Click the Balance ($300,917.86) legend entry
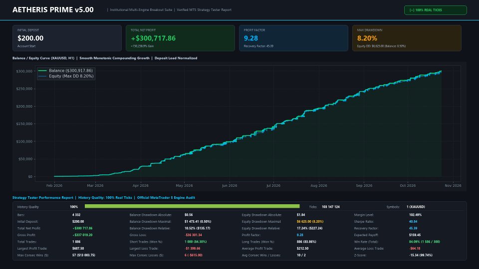This screenshot has width=479, height=269. [65, 70]
